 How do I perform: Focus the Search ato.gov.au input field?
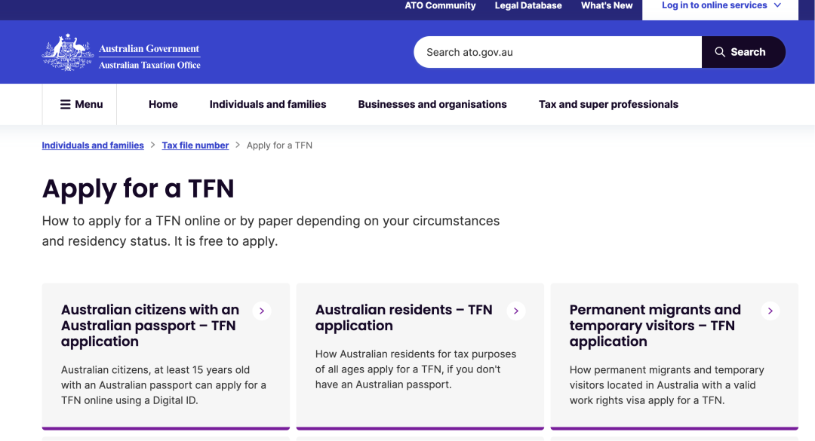tap(557, 52)
